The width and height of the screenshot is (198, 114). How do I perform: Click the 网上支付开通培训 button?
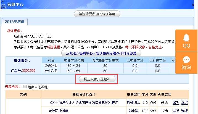(97, 79)
